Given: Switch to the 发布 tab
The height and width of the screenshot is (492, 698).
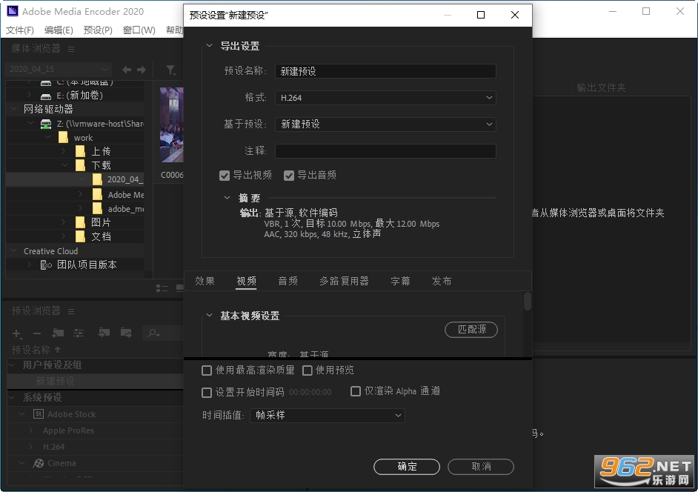Looking at the screenshot, I should point(442,281).
